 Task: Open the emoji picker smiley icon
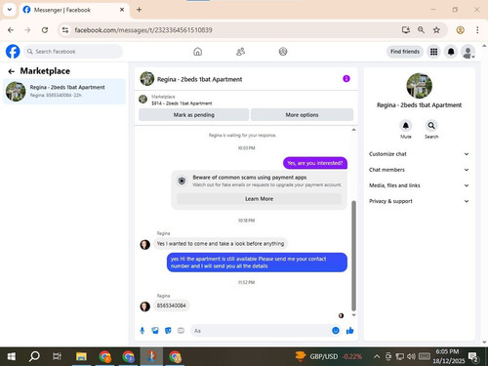pos(336,331)
